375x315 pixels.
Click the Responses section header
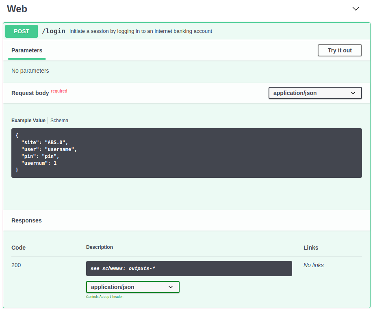point(26,220)
